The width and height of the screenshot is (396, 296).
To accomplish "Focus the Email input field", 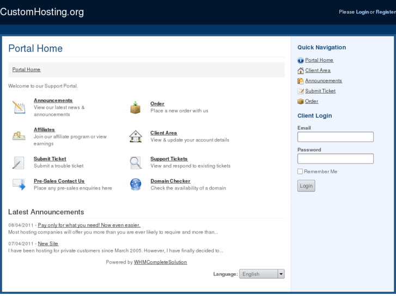I will tap(336, 137).
